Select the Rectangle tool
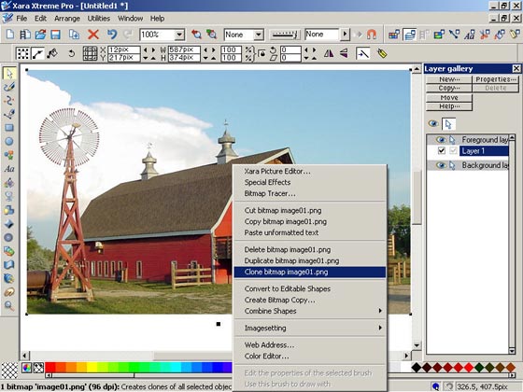The width and height of the screenshot is (523, 392). click(9, 128)
